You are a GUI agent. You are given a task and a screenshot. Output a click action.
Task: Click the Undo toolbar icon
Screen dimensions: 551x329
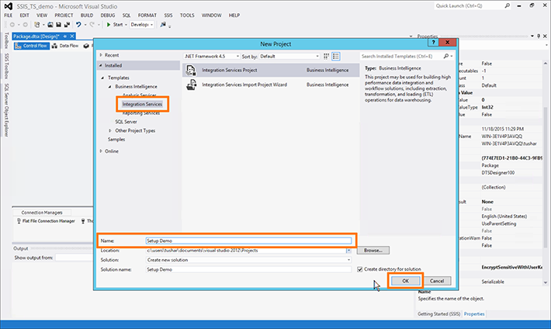pyautogui.click(x=78, y=25)
